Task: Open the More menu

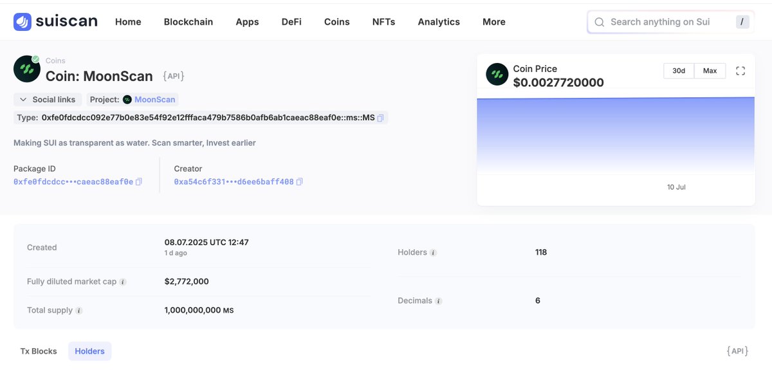Action: click(x=494, y=22)
